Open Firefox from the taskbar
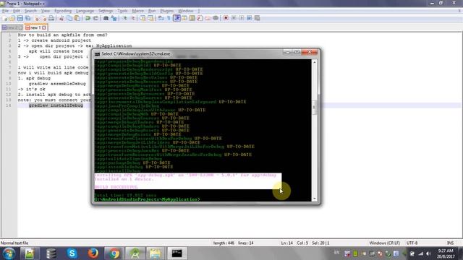This screenshot has width=463, height=260. (93, 253)
